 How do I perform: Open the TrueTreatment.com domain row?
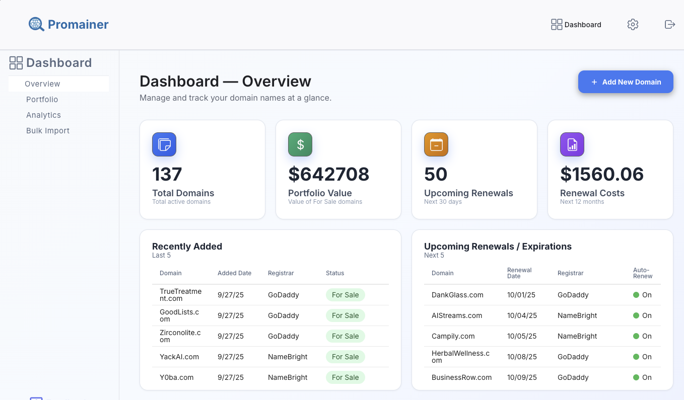click(x=180, y=295)
